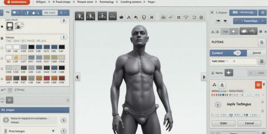
Task: Click the icon button beside PLOTDAIE
Action: pyautogui.click(x=262, y=43)
